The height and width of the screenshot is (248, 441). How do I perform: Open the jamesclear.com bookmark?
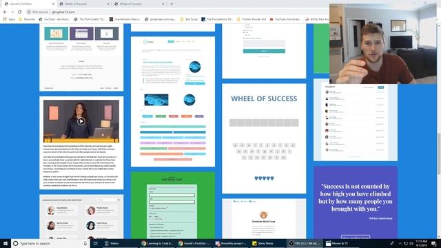tap(161, 19)
